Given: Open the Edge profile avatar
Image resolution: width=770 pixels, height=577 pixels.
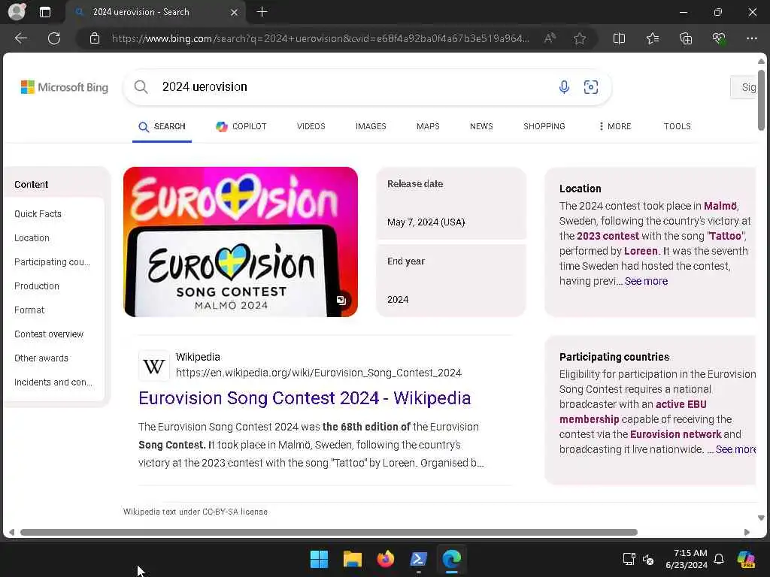Looking at the screenshot, I should 17,11.
